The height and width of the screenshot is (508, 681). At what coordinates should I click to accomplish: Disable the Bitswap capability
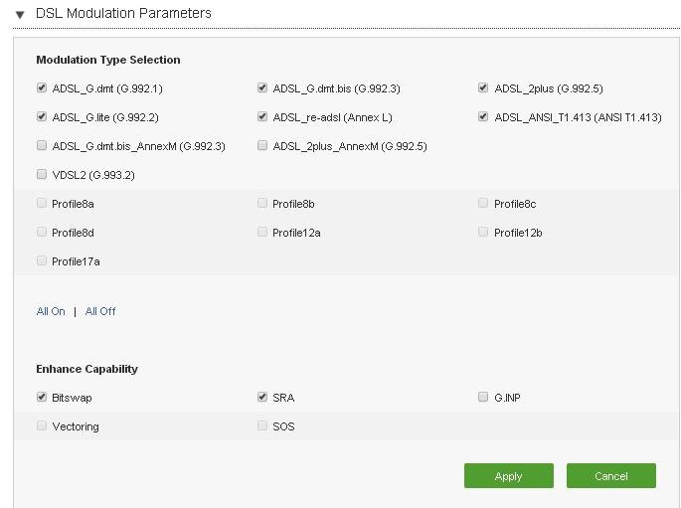click(42, 397)
